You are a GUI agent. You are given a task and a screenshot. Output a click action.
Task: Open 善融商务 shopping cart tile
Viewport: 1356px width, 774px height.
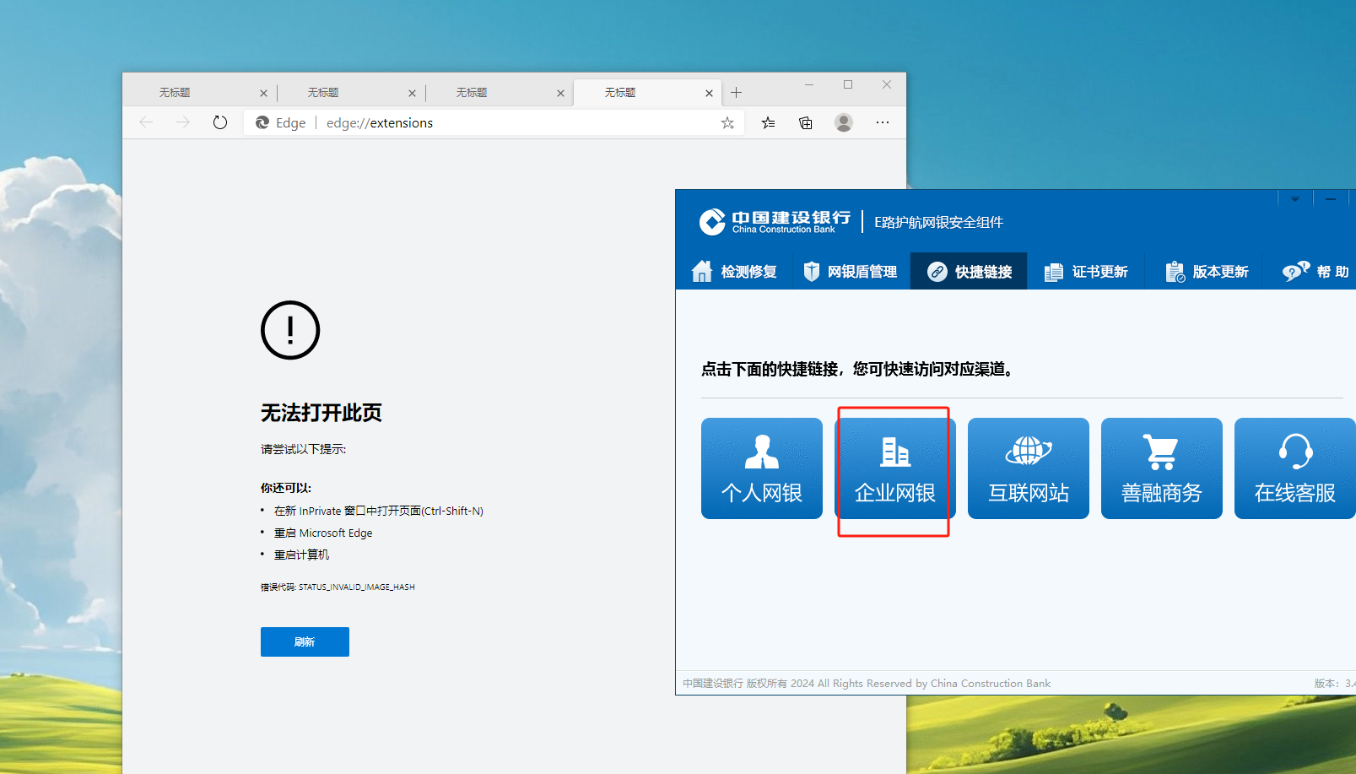(x=1162, y=468)
